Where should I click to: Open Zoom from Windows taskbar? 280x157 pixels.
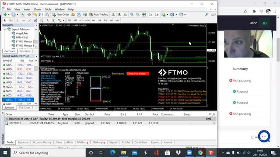189,153
